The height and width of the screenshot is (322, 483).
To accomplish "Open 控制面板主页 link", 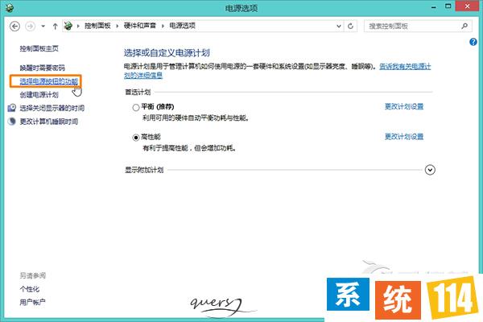I will 39,48.
